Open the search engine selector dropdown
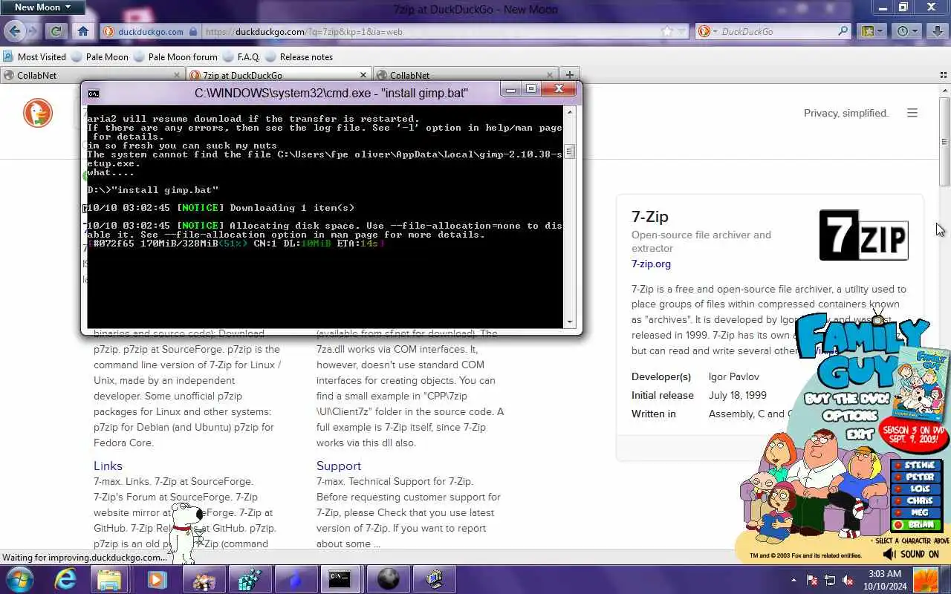This screenshot has height=594, width=951. pos(707,31)
